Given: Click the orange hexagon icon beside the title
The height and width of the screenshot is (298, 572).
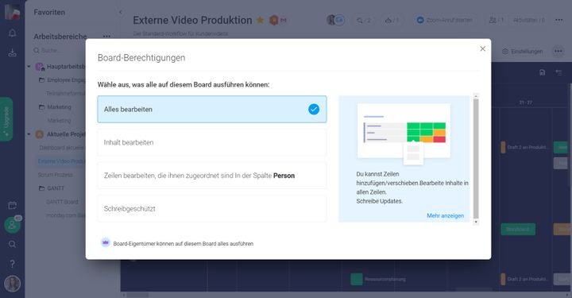Looking at the screenshot, I should pos(273,20).
